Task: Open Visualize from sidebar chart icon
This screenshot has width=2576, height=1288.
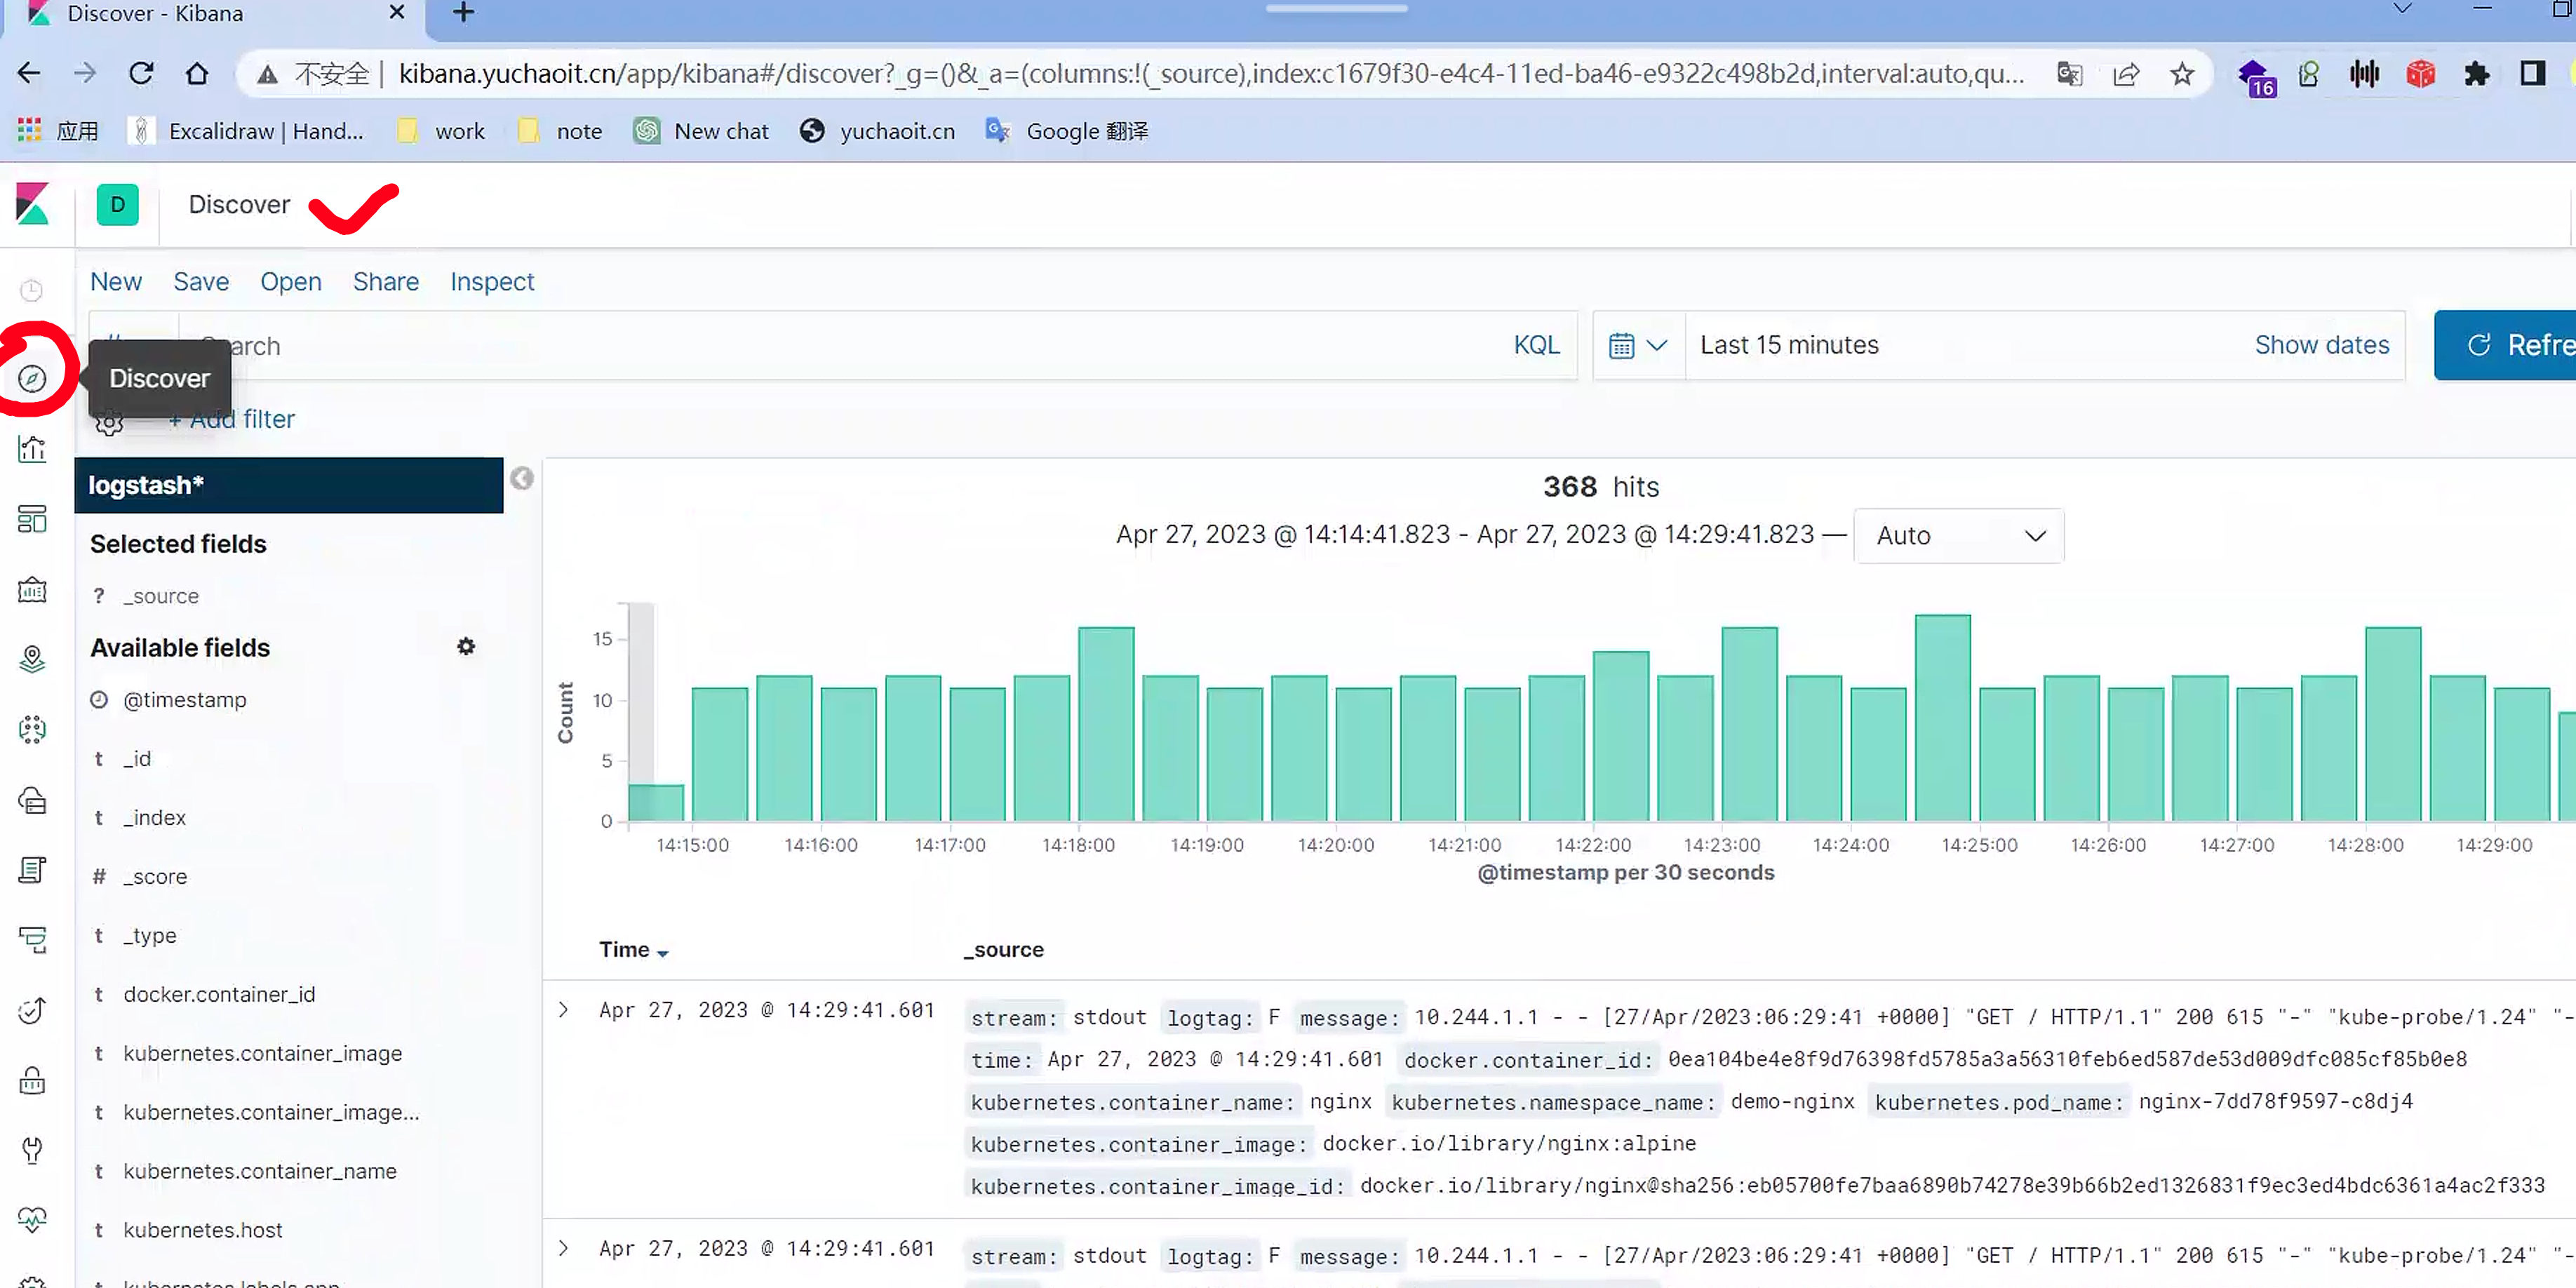Action: tap(32, 449)
